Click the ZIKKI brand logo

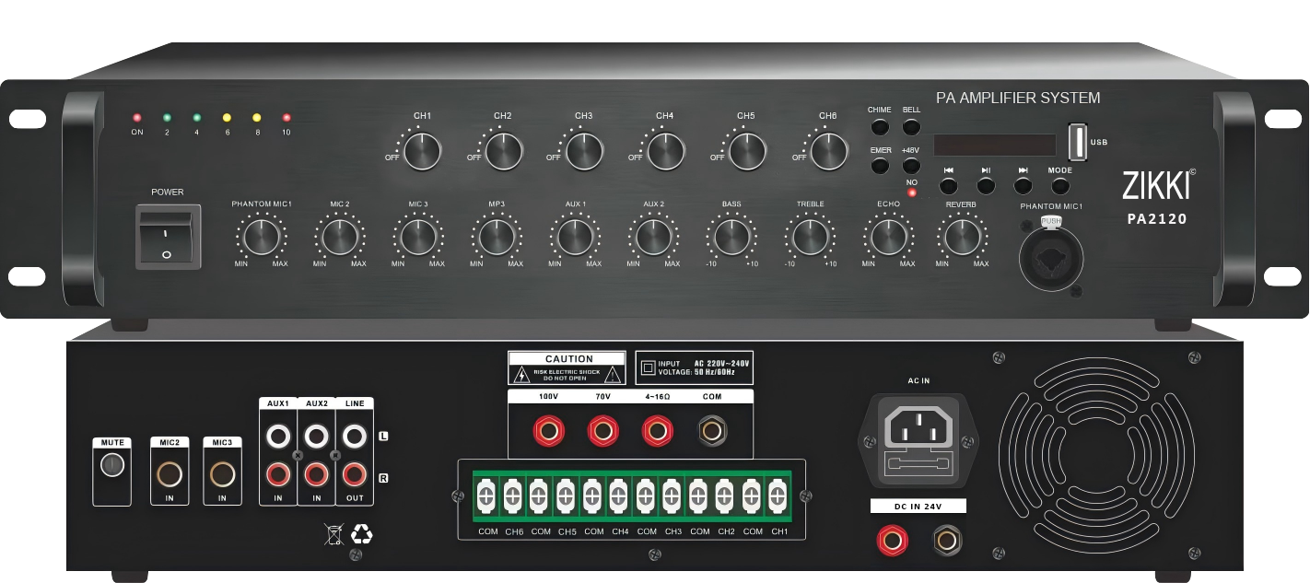(1157, 185)
